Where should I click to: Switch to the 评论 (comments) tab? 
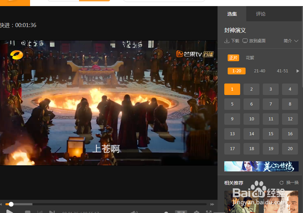[x=260, y=14]
